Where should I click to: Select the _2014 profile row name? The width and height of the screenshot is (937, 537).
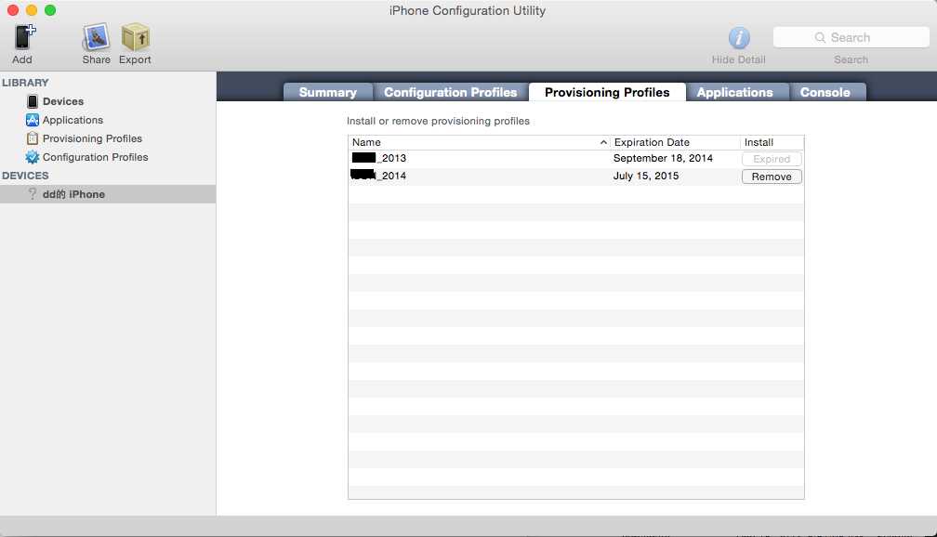[378, 176]
